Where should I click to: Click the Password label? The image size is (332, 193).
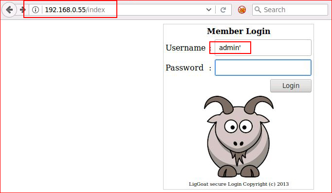(x=184, y=68)
